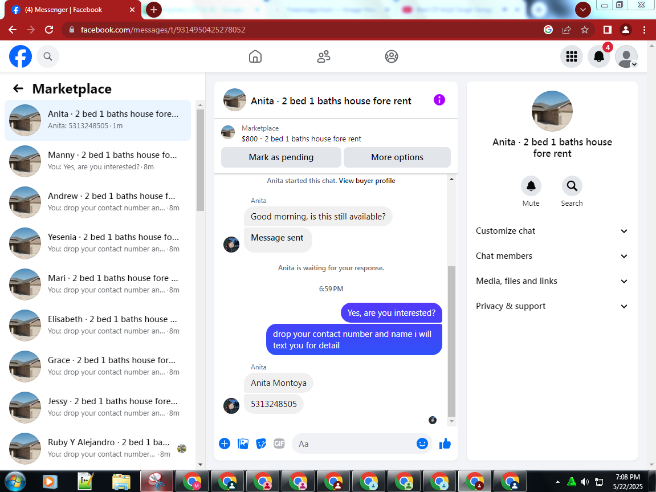The width and height of the screenshot is (656, 492).
Task: Open Facebook home via the logo
Action: click(21, 56)
